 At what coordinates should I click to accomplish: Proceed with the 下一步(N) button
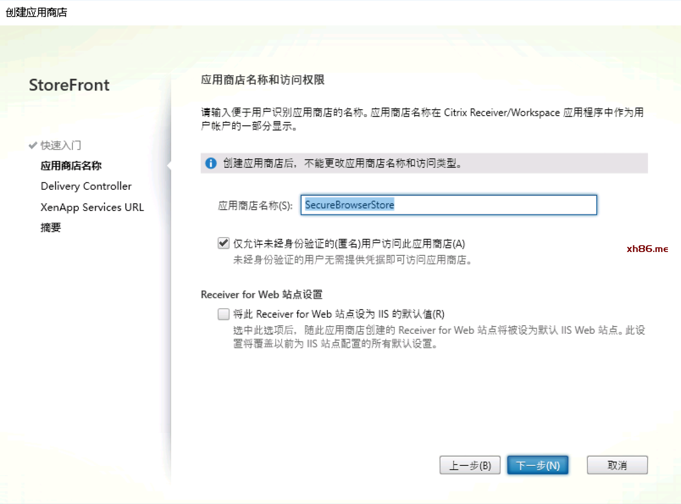[x=537, y=465]
